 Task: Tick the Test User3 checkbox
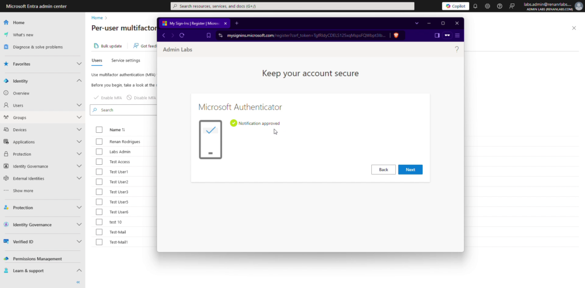point(99,192)
